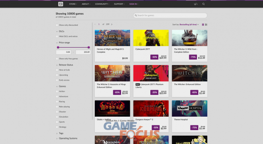
Task: Open the Cyberpunk 2077 game thumbnail
Action: (x=151, y=38)
